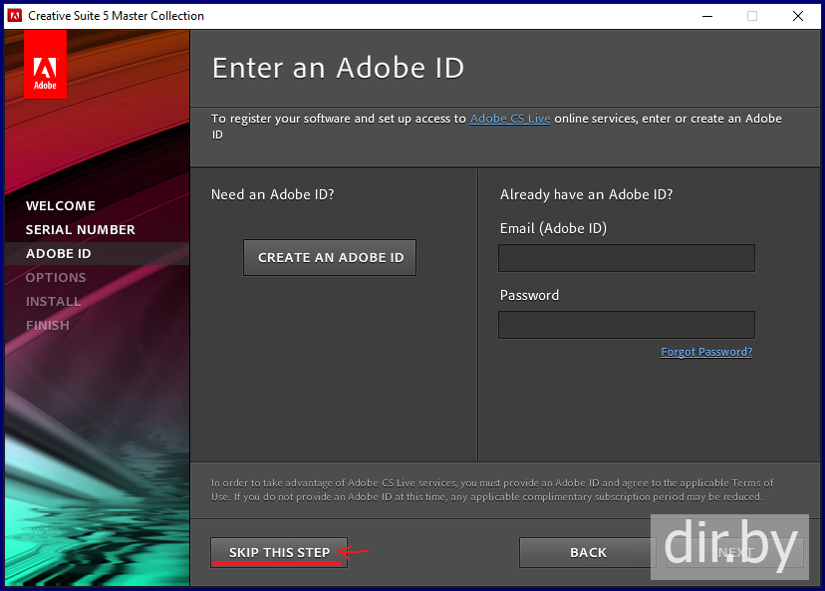Choose the Options step in the sidebar
The width and height of the screenshot is (825, 591).
56,278
